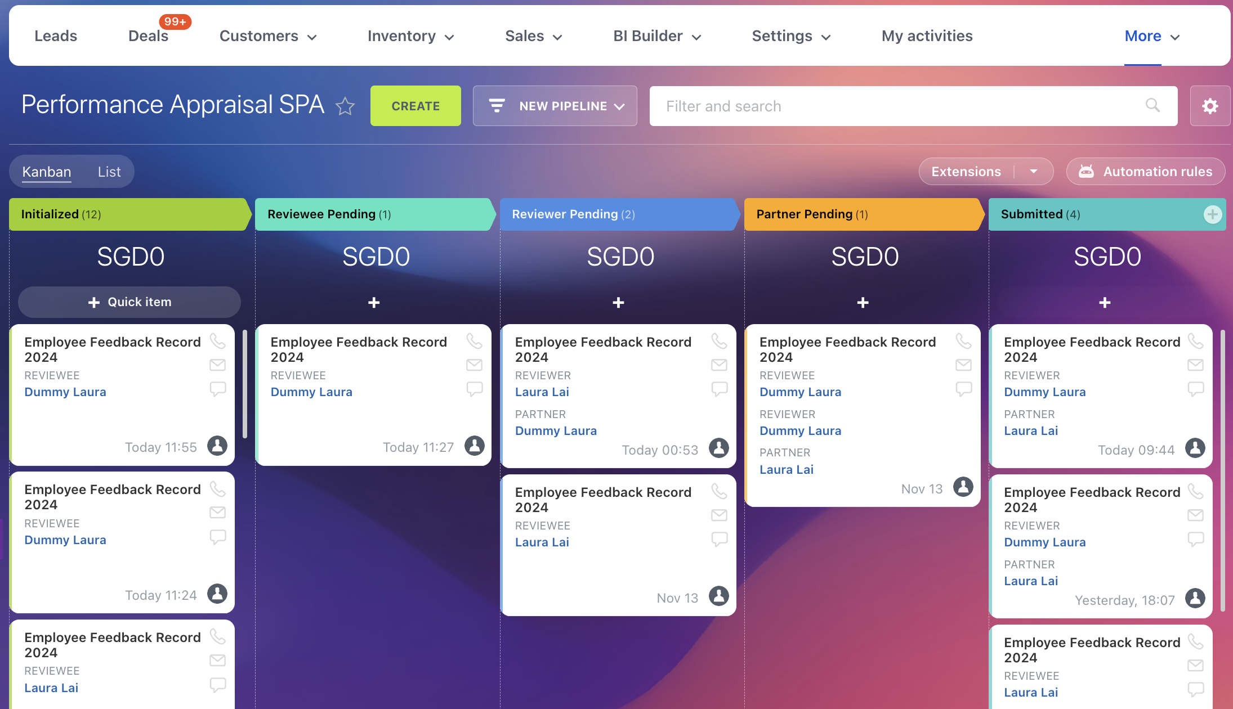Open the gear settings button beside search

tap(1210, 106)
